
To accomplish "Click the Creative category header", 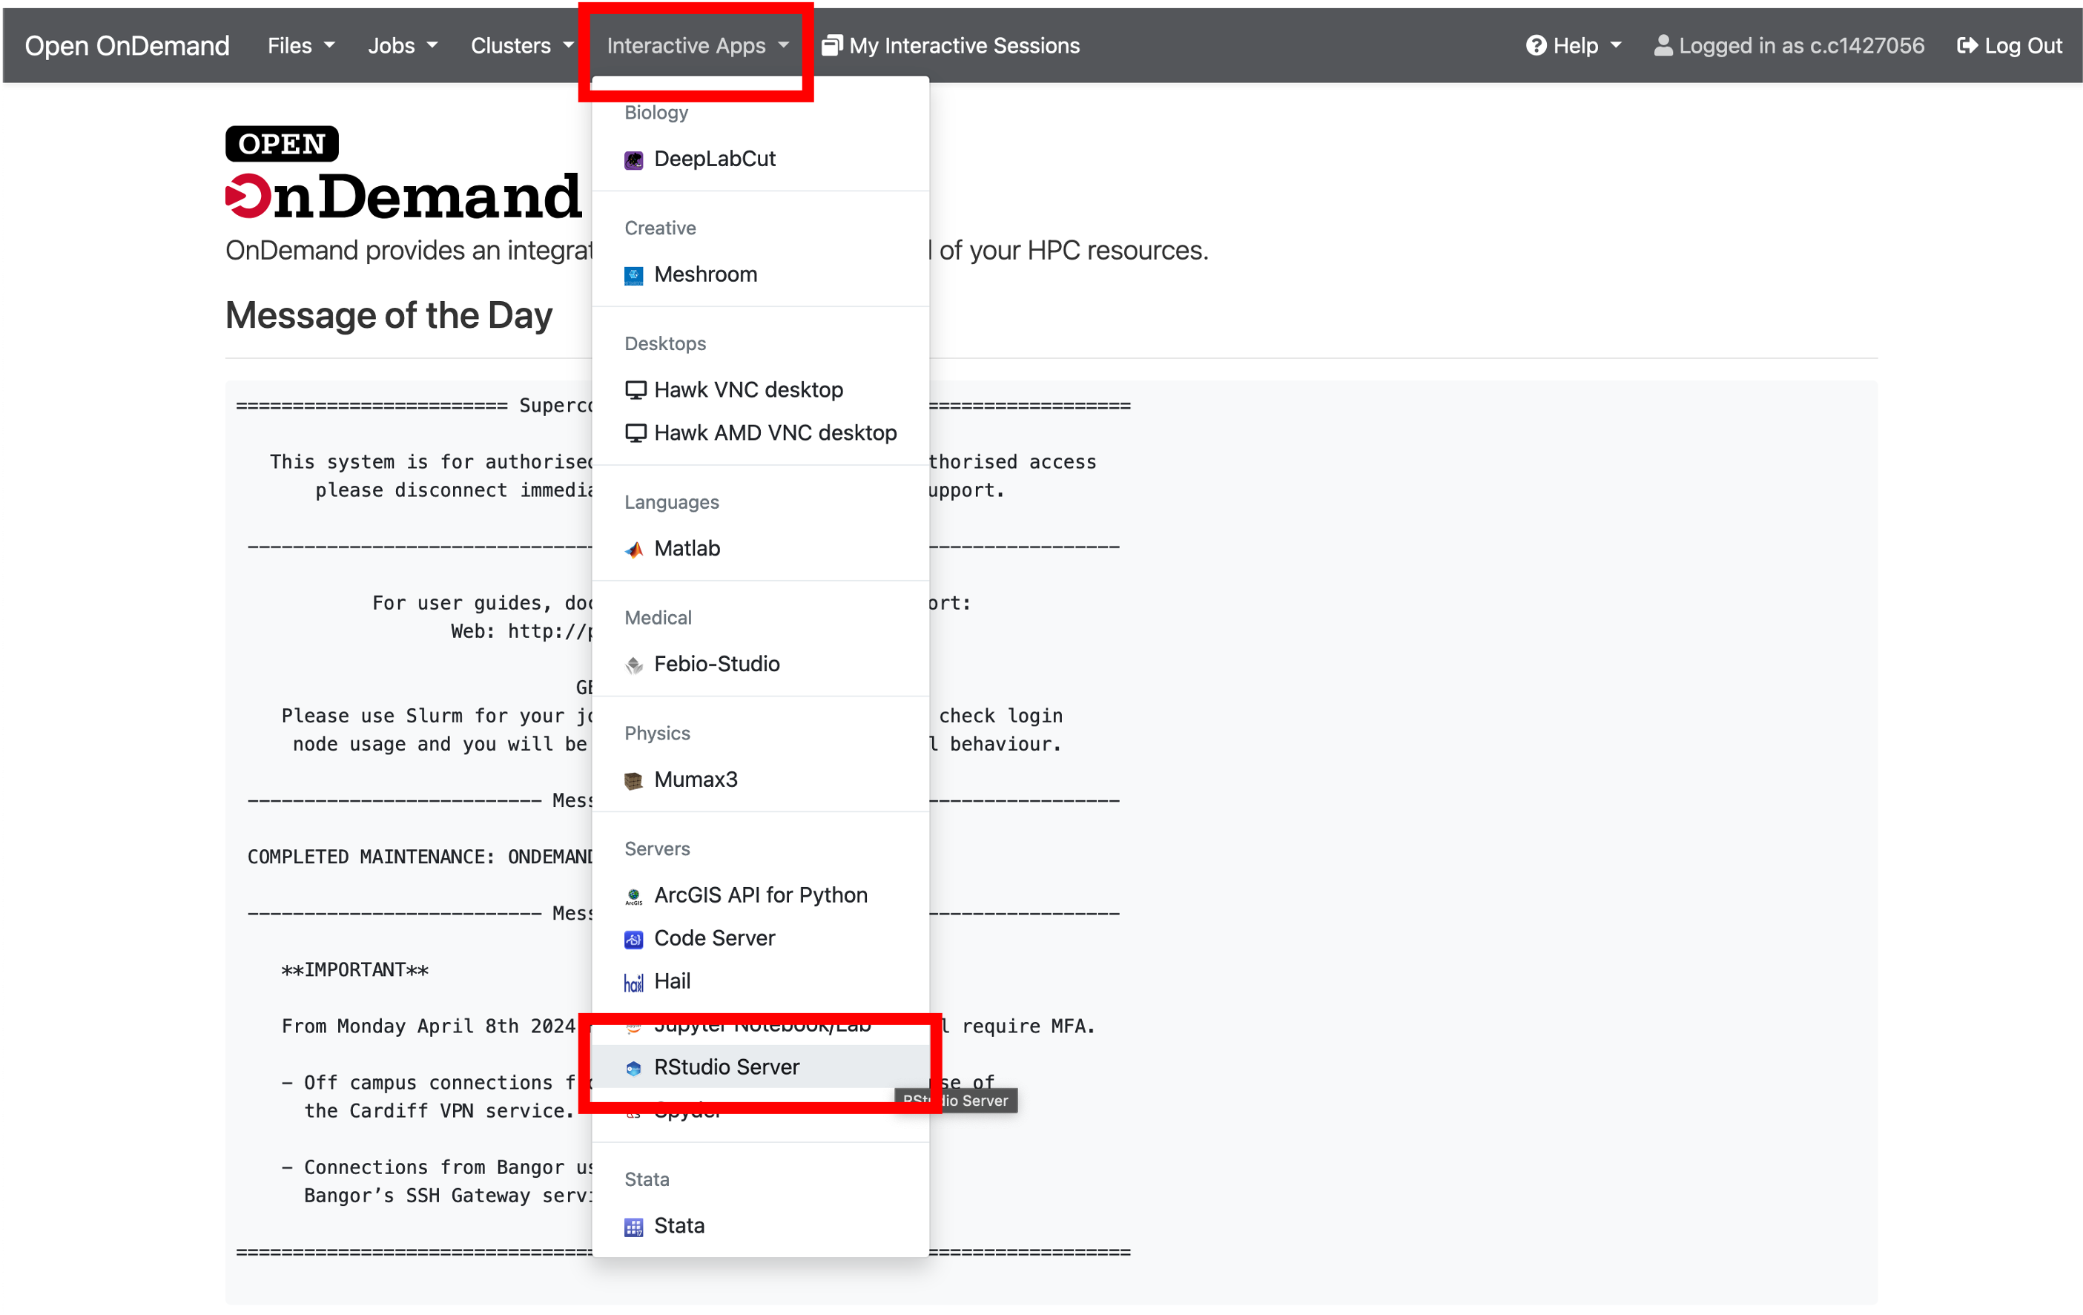I will coord(660,228).
